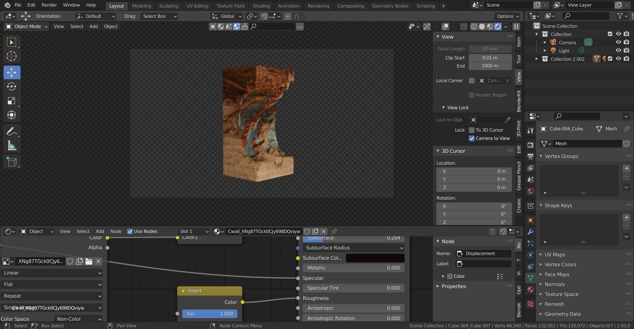634x329 pixels.
Task: Choose the Add Cube tool
Action: [x=12, y=162]
